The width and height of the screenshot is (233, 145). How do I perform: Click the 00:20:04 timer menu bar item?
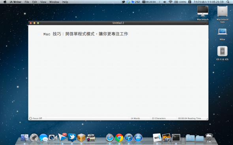pos(149,2)
